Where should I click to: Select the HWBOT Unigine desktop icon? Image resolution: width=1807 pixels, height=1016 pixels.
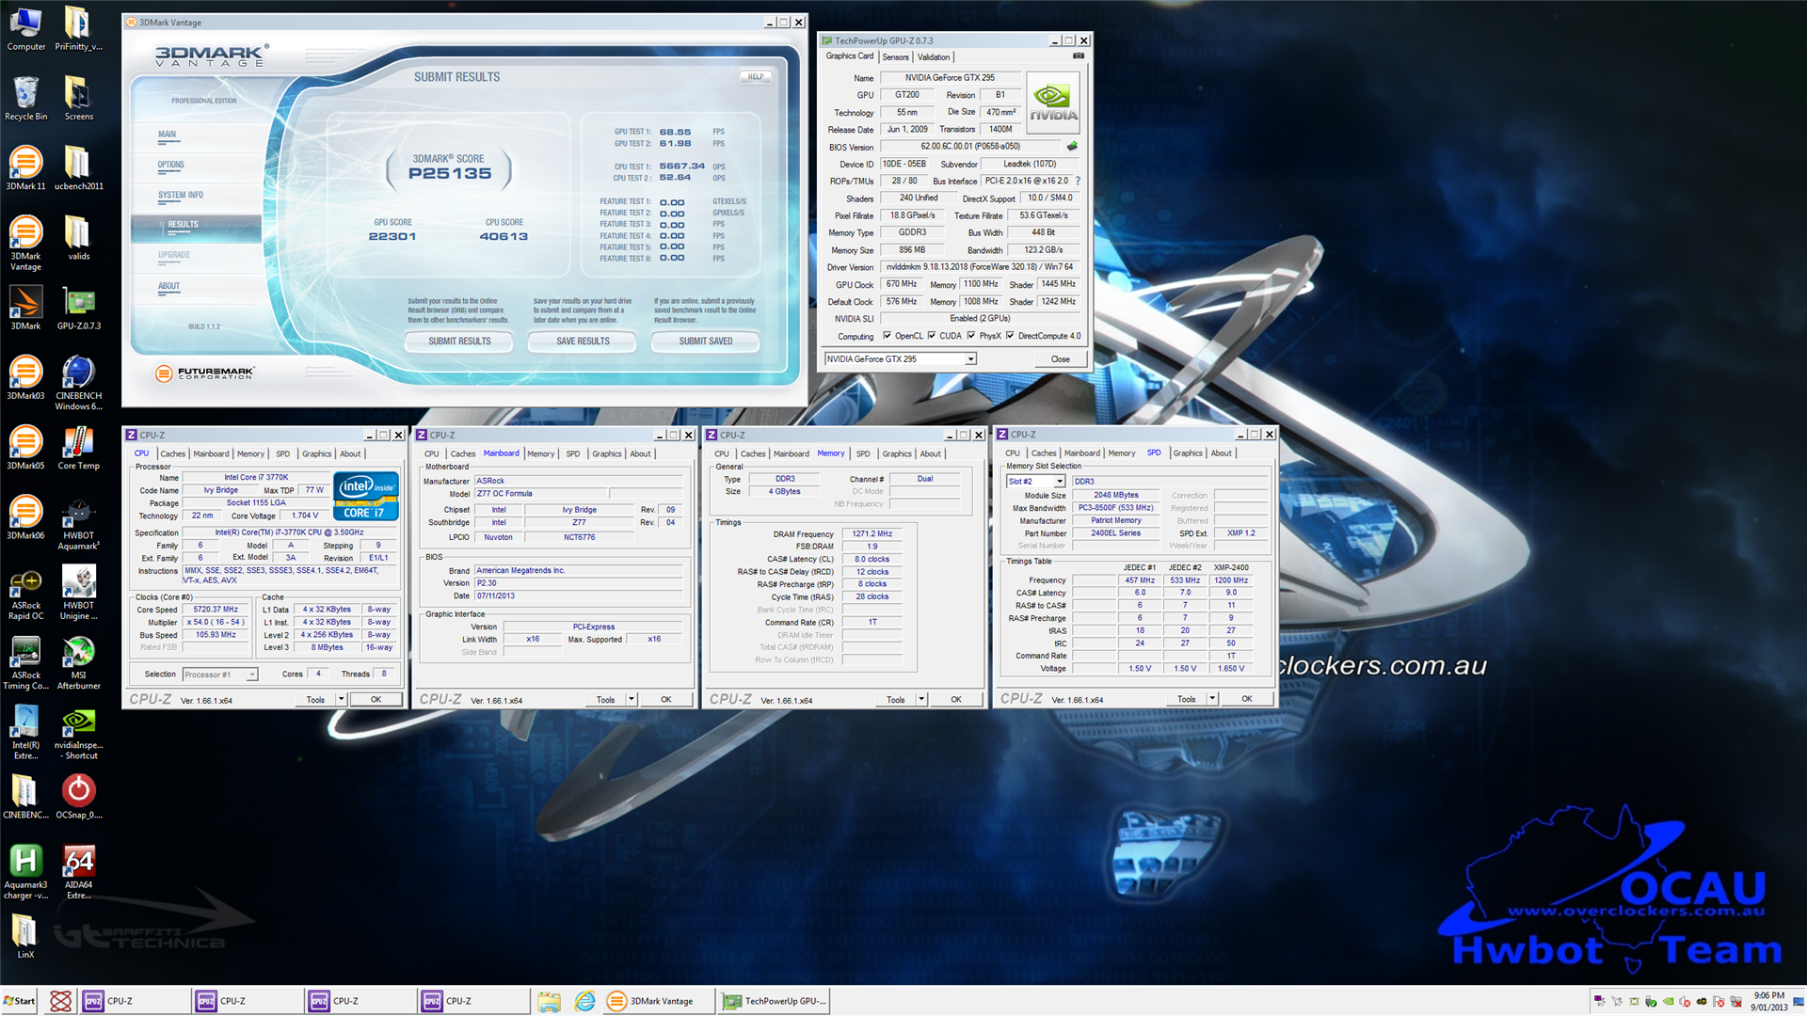point(78,593)
